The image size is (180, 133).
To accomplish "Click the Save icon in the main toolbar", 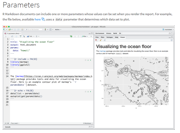I will [x=15, y=30].
